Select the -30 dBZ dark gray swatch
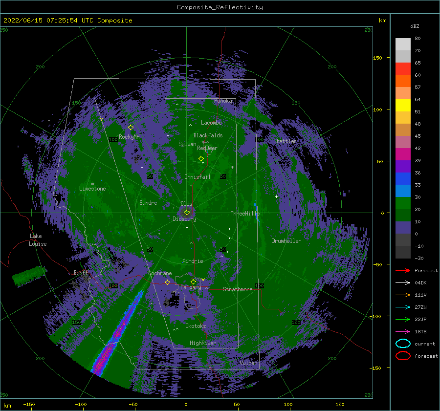The image size is (440, 411). (x=403, y=252)
